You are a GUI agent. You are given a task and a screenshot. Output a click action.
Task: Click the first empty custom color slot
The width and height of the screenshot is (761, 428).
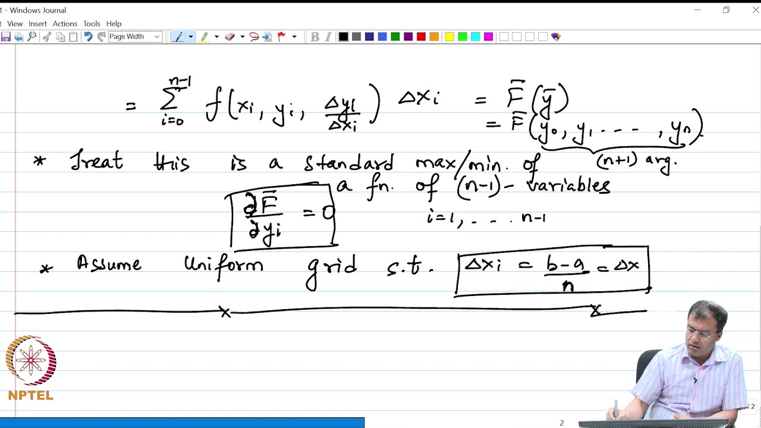pos(504,37)
